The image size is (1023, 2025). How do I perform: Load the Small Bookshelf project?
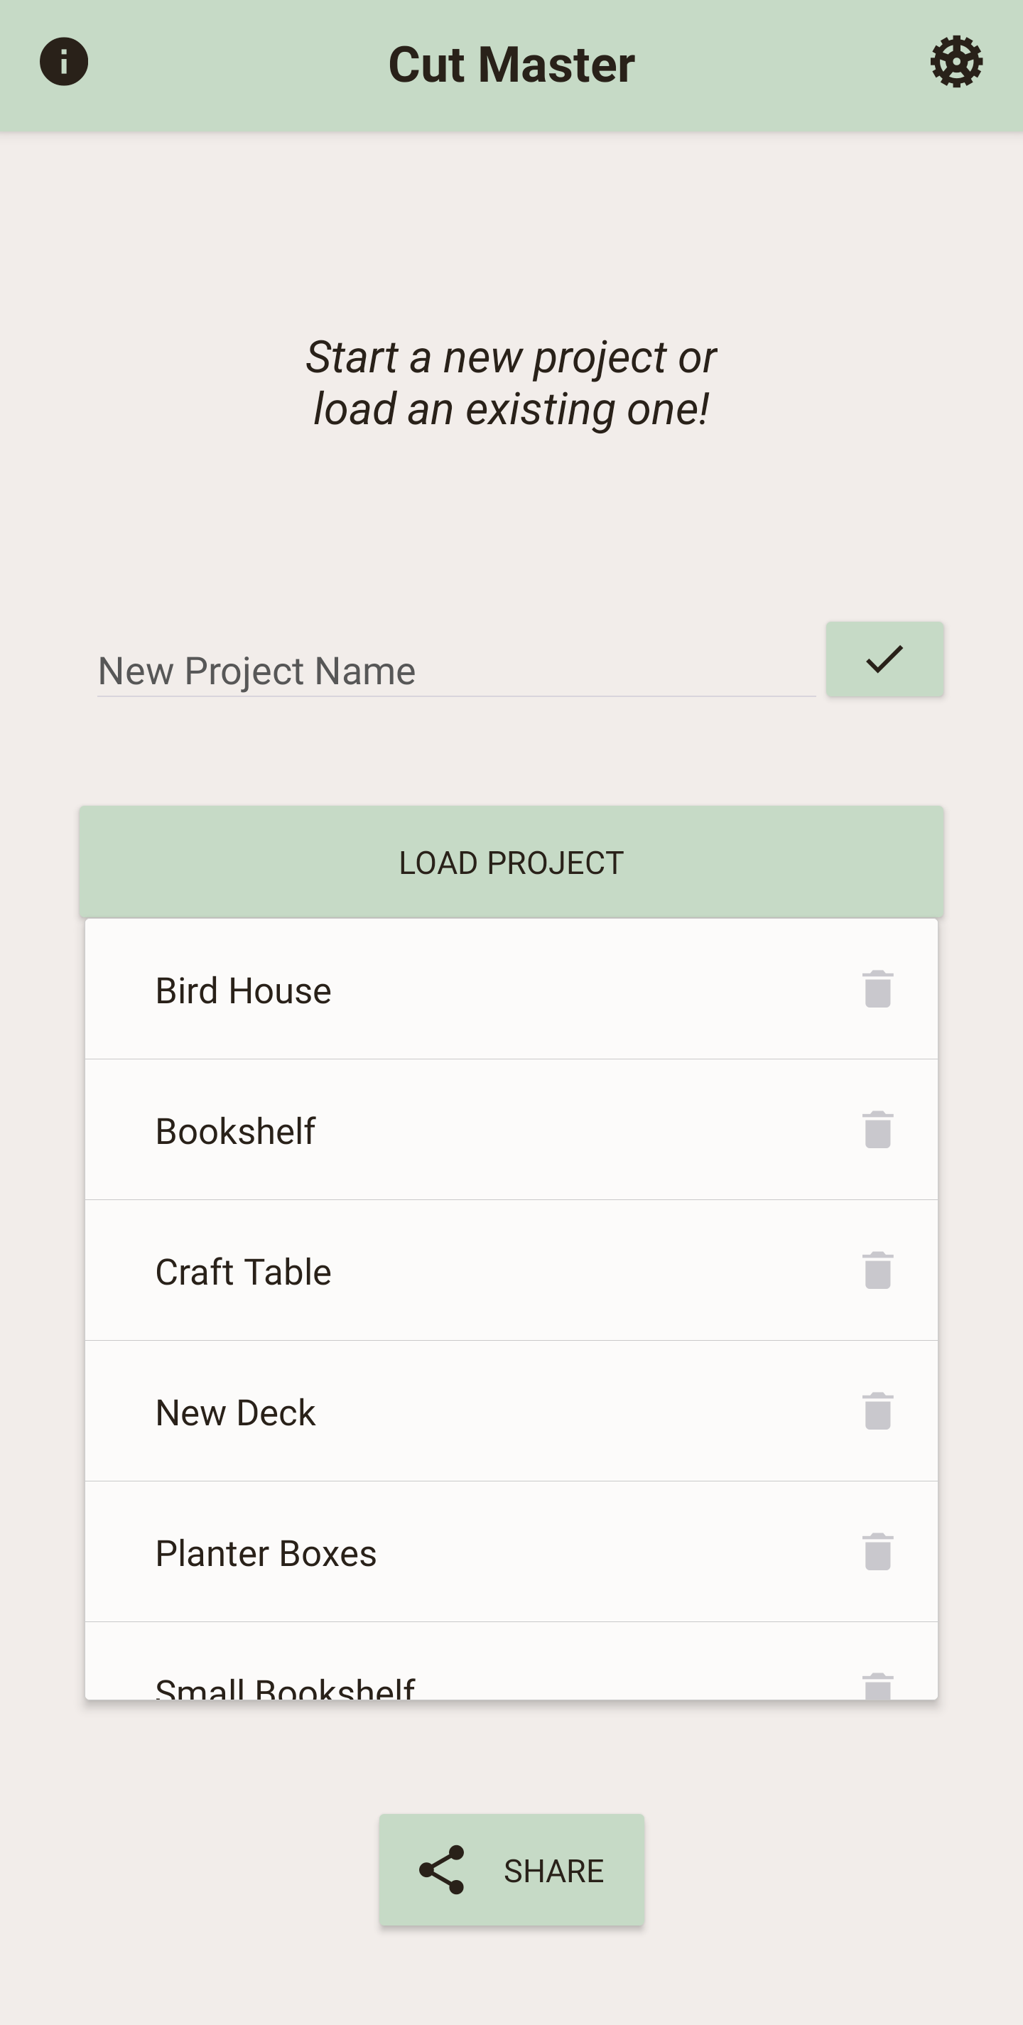tap(511, 1661)
